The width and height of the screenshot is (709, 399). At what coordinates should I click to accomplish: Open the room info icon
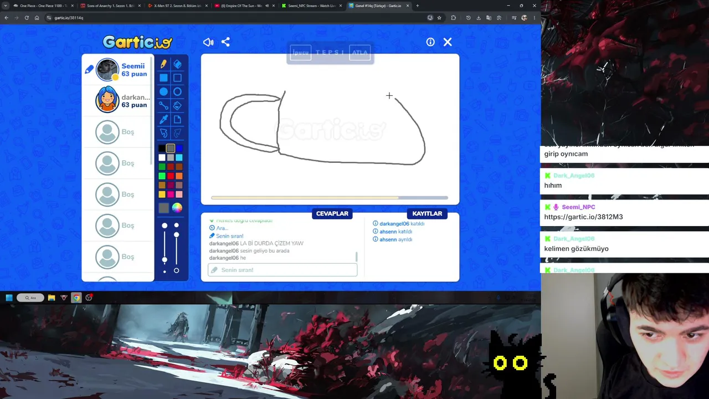coord(430,42)
